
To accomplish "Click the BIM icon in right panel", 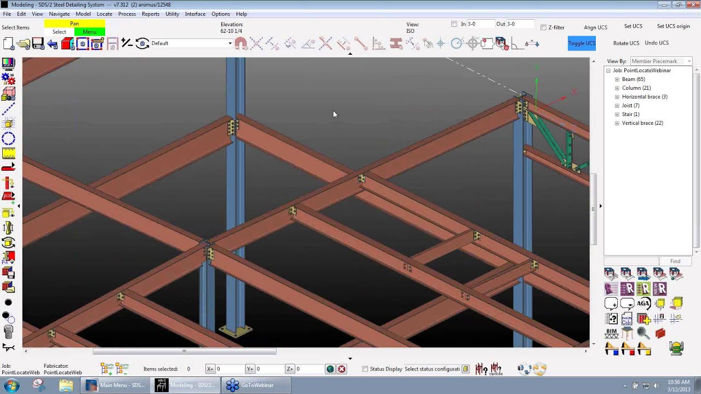I will (611, 334).
